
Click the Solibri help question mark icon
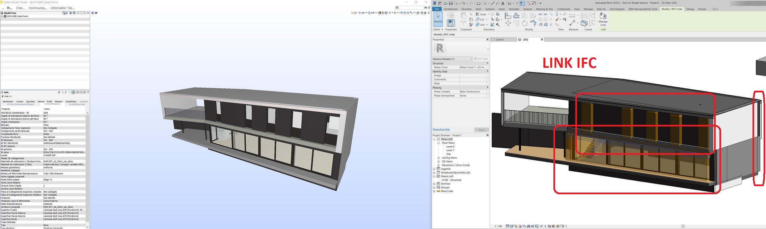(x=429, y=7)
